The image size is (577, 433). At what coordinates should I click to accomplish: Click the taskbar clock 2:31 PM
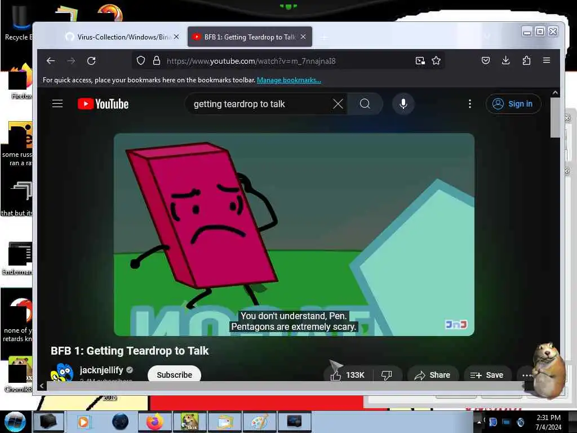[548, 422]
